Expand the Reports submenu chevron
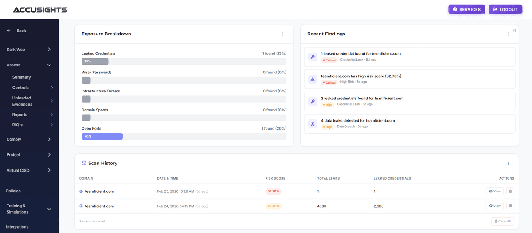 (x=52, y=115)
